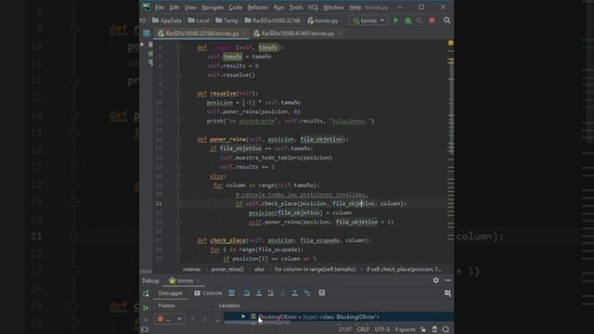Pause the program with the debug pause icon
Screen dimensions: 594x334
tap(146, 319)
